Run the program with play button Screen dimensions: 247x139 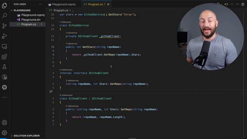[x=218, y=4]
